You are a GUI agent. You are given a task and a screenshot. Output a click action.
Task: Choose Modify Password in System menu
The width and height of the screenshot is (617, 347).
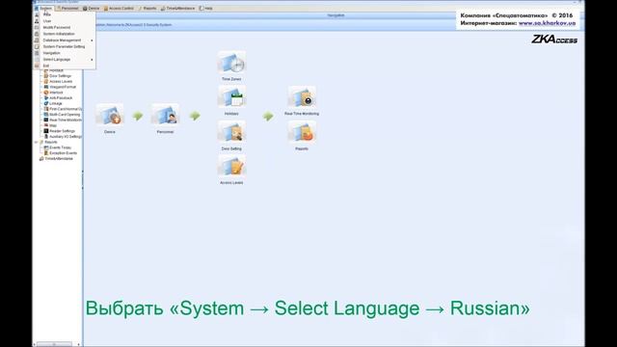coord(65,28)
